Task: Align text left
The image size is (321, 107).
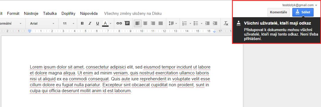Action: click(138, 23)
